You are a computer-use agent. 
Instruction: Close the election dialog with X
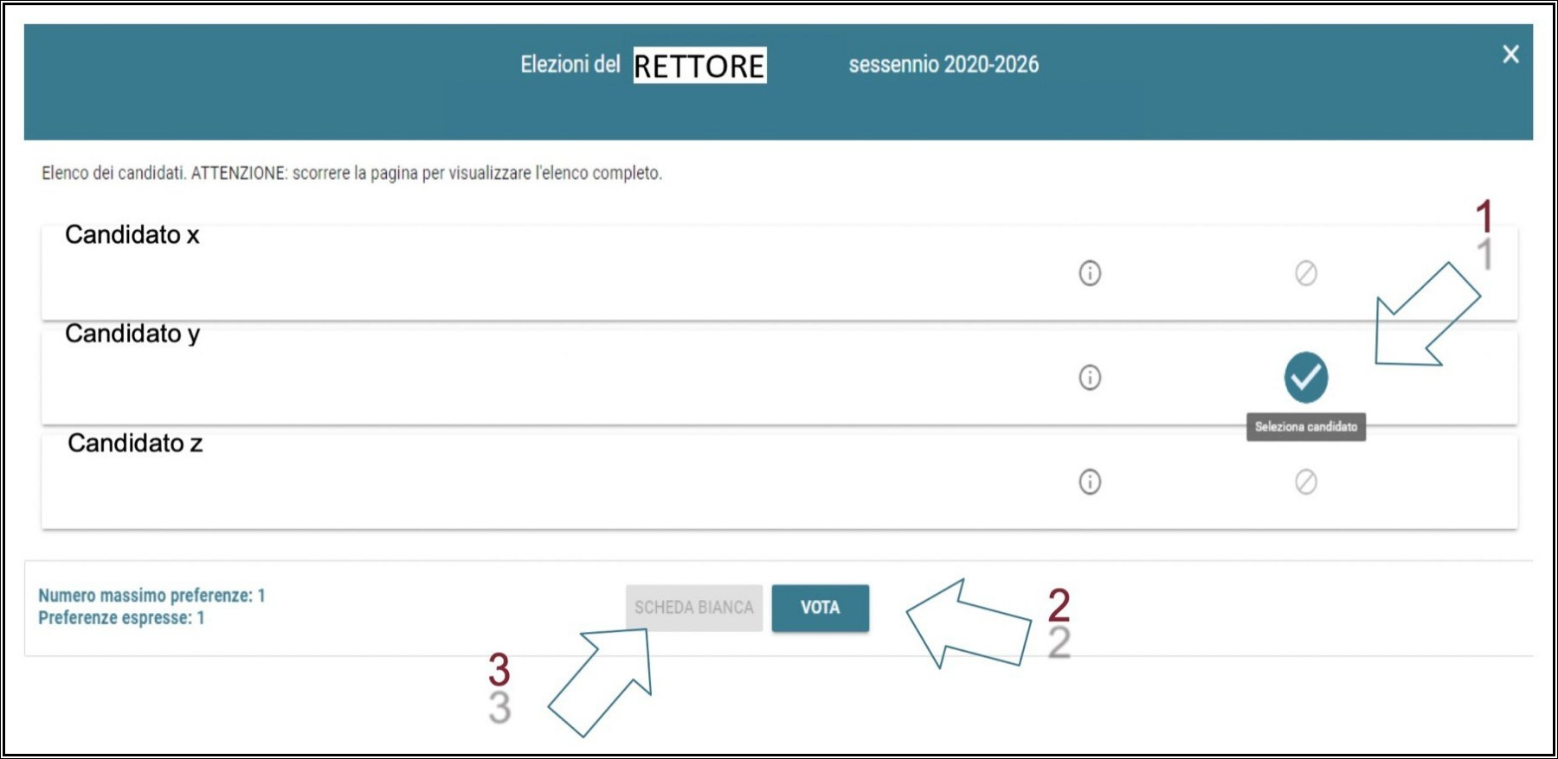click(x=1511, y=54)
